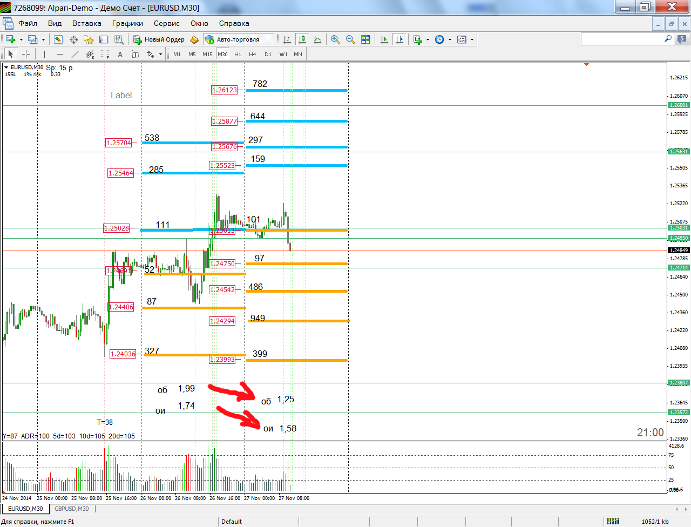Expand the profiles dropdown arrow
This screenshot has height=527, width=691.
coord(43,39)
